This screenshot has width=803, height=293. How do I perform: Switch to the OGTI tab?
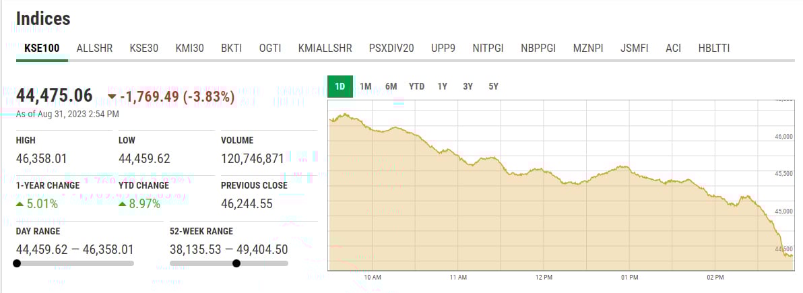[270, 48]
